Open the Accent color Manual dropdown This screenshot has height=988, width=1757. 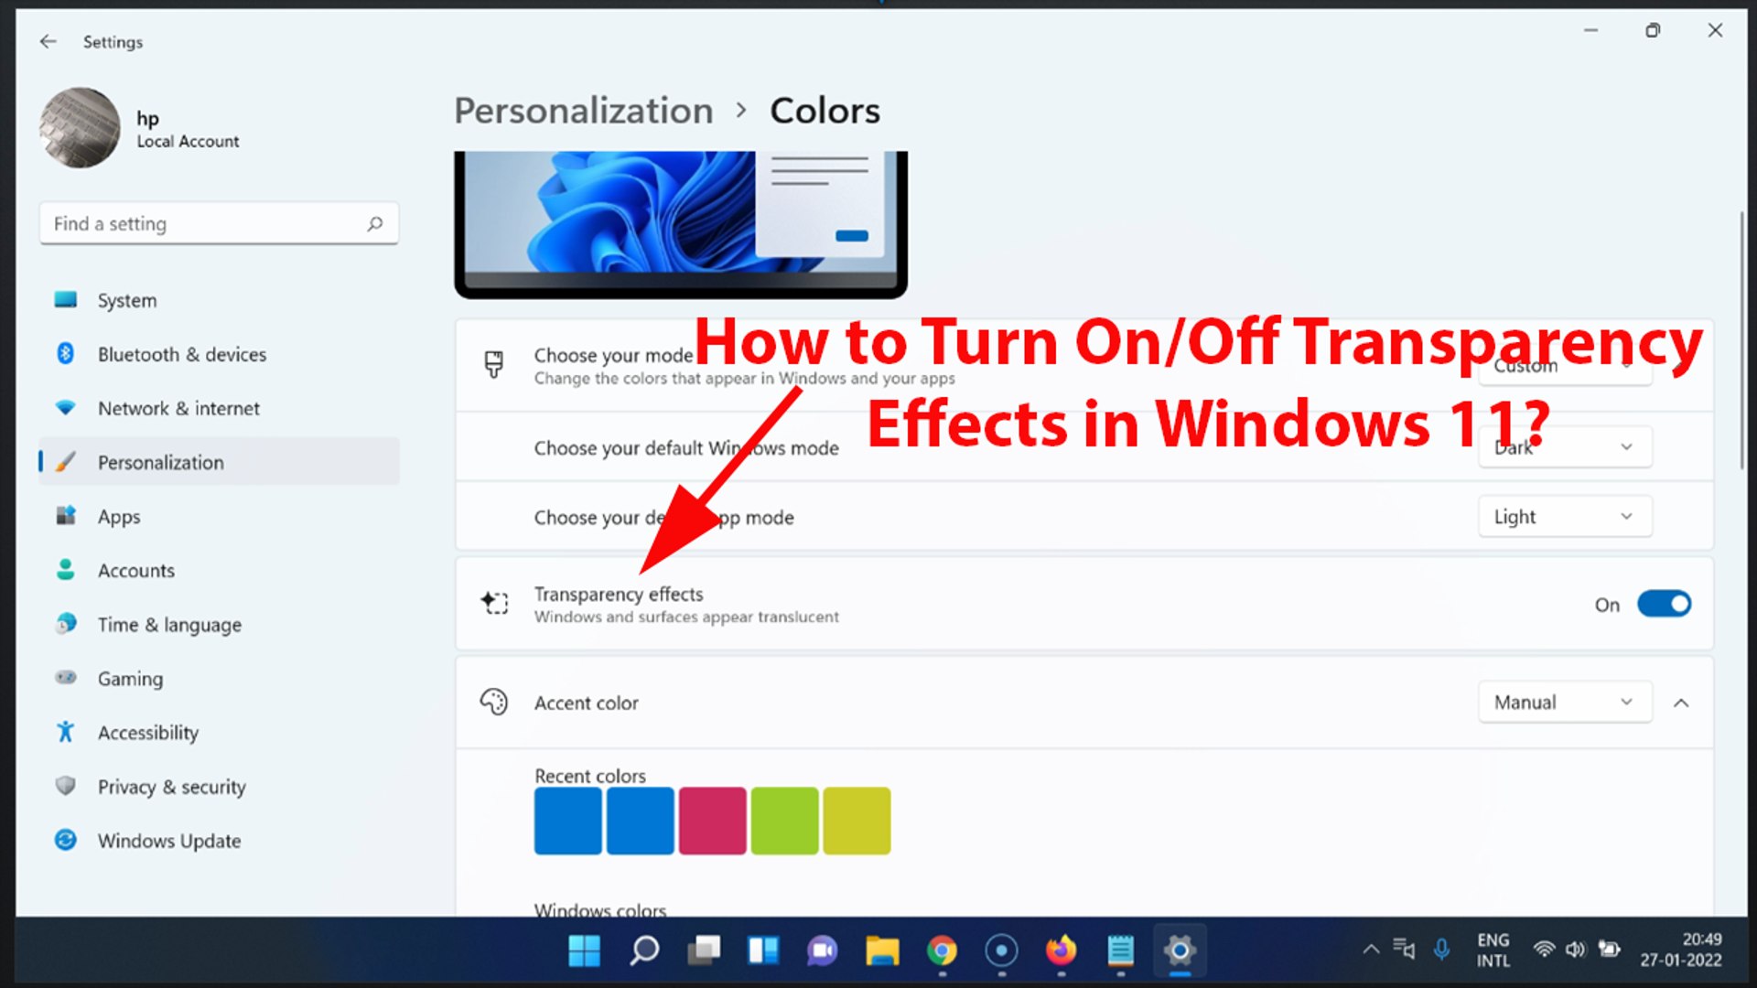(x=1564, y=702)
